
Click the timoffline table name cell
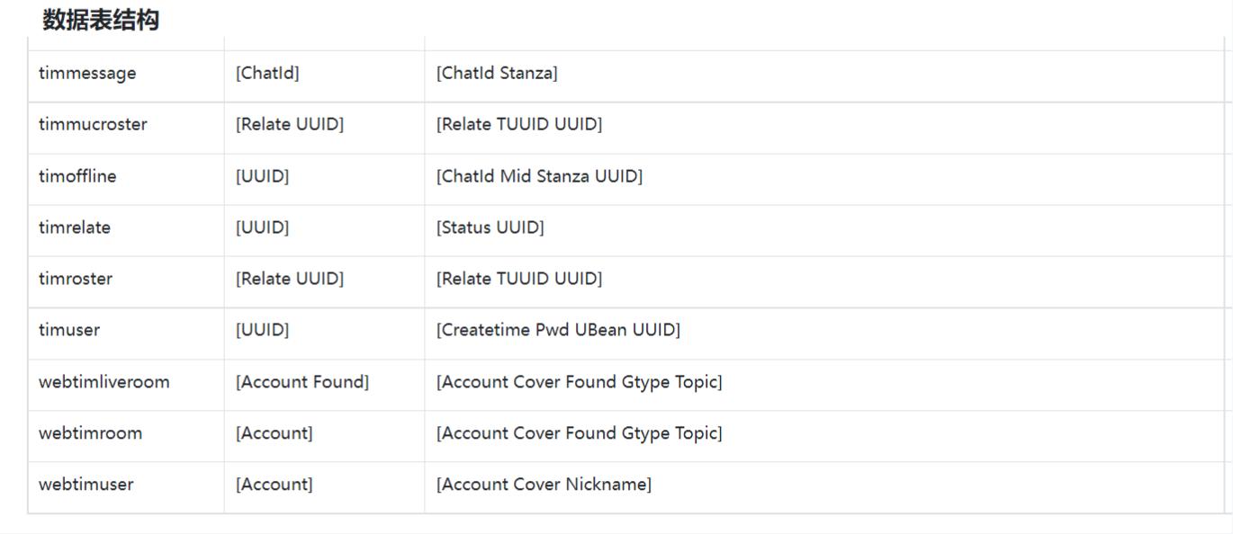pyautogui.click(x=77, y=176)
